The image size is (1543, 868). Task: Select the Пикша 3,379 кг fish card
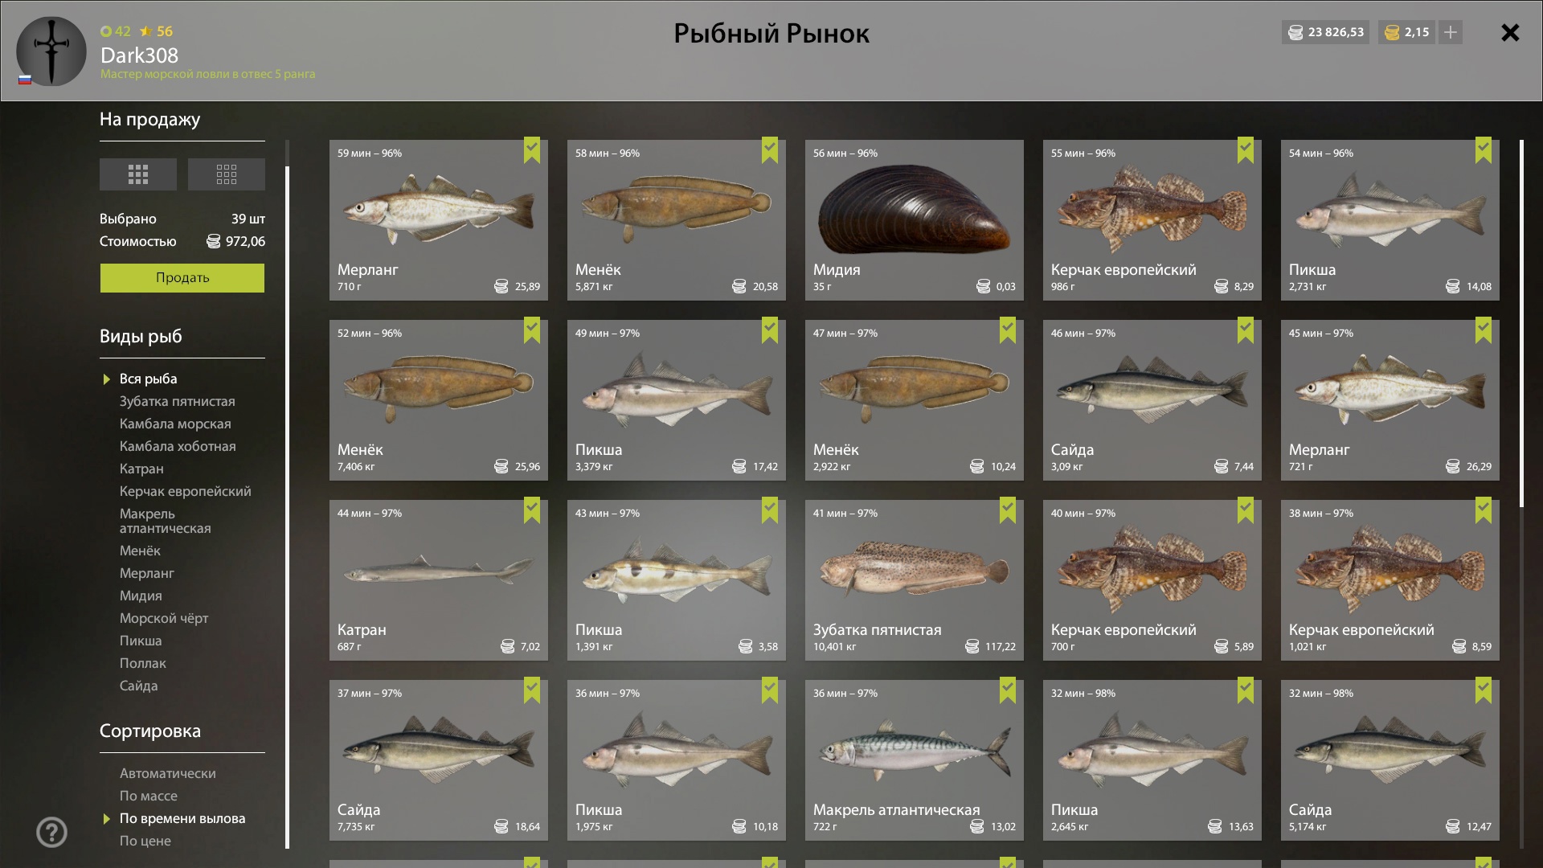(x=677, y=400)
